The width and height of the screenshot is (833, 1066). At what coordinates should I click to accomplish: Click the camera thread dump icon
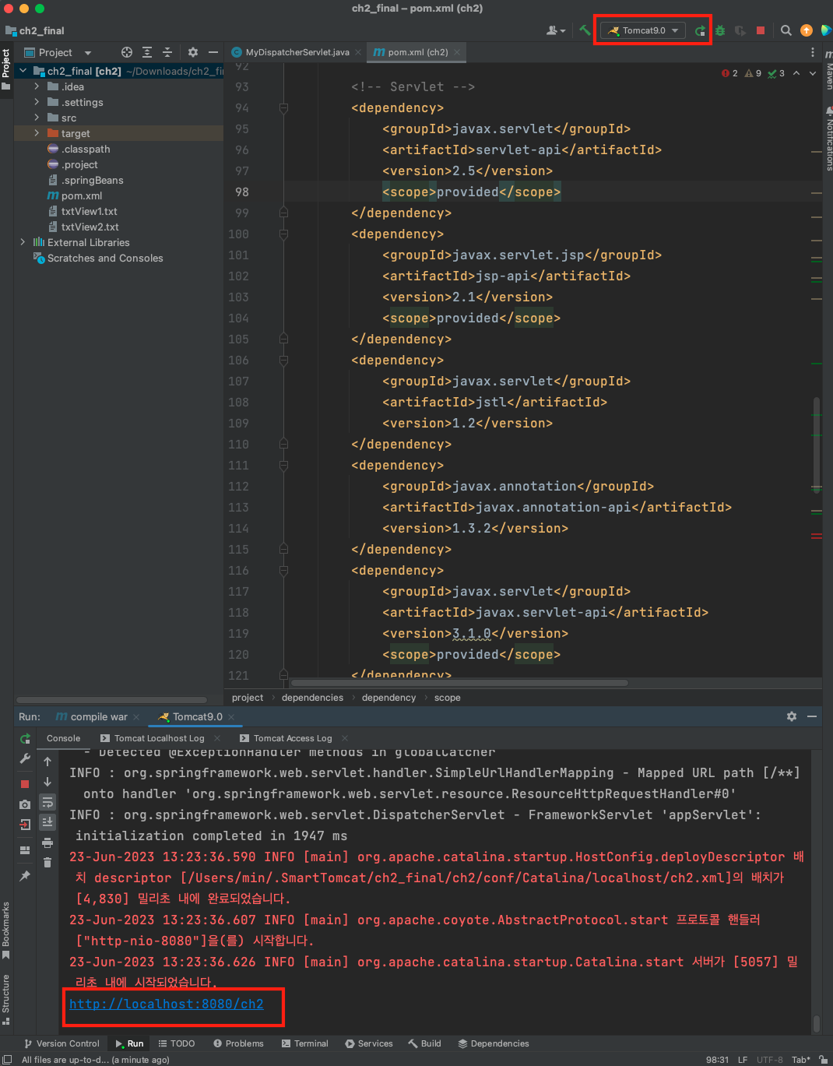(25, 804)
